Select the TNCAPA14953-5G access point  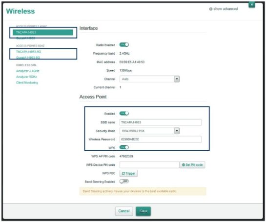tap(28, 52)
